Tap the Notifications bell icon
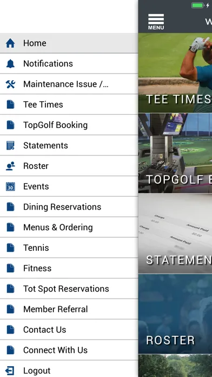The width and height of the screenshot is (212, 377). coord(10,64)
